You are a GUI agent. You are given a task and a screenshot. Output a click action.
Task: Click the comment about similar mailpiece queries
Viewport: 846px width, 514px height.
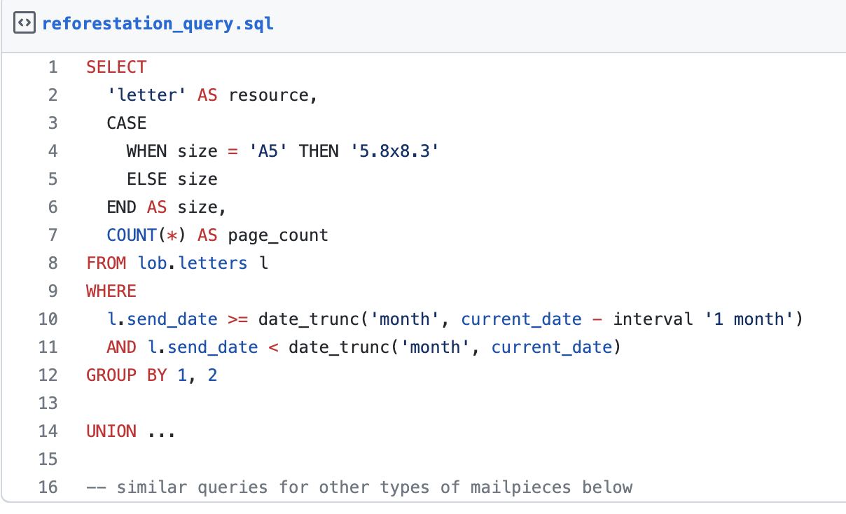pyautogui.click(x=359, y=487)
